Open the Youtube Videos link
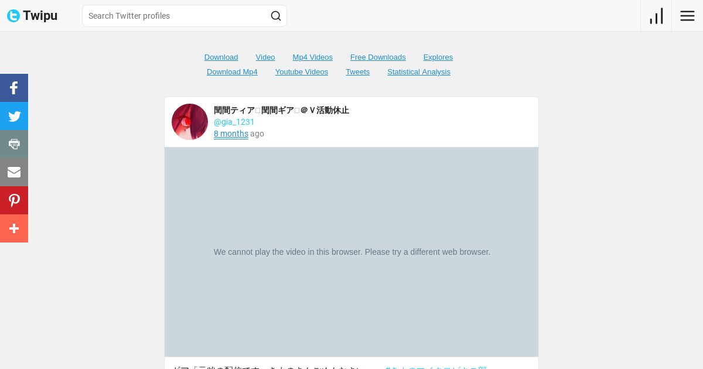Screen dimensions: 703x369 click(x=302, y=71)
